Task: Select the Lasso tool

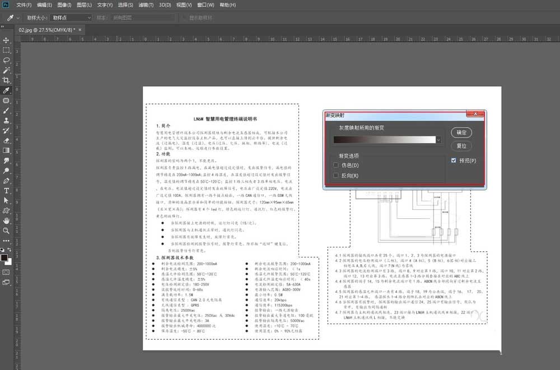Action: point(6,60)
